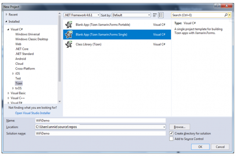Image resolution: width=236 pixels, height=156 pixels.
Task: Switch to medium icons list view
Action: [161, 15]
